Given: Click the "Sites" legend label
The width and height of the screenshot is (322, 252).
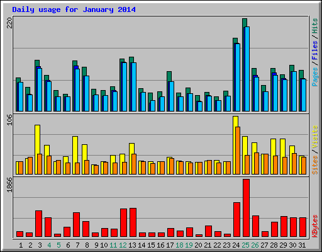Looking at the screenshot, I should coord(314,165).
